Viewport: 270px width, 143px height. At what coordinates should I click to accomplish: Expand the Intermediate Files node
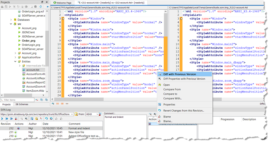coord(19,66)
